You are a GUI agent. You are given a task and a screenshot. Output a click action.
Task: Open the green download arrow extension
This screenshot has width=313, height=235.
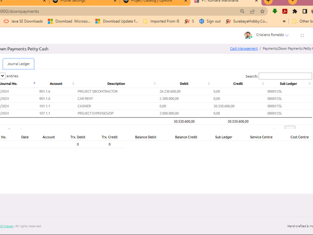[275, 11]
